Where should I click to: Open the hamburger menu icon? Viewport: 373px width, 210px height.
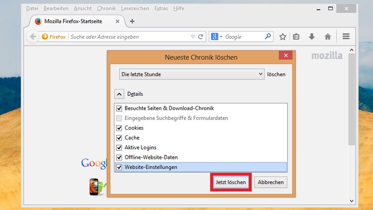[x=346, y=36]
